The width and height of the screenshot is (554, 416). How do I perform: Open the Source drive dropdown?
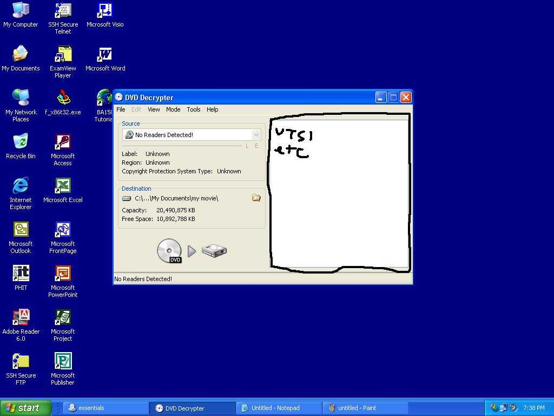[x=256, y=135]
